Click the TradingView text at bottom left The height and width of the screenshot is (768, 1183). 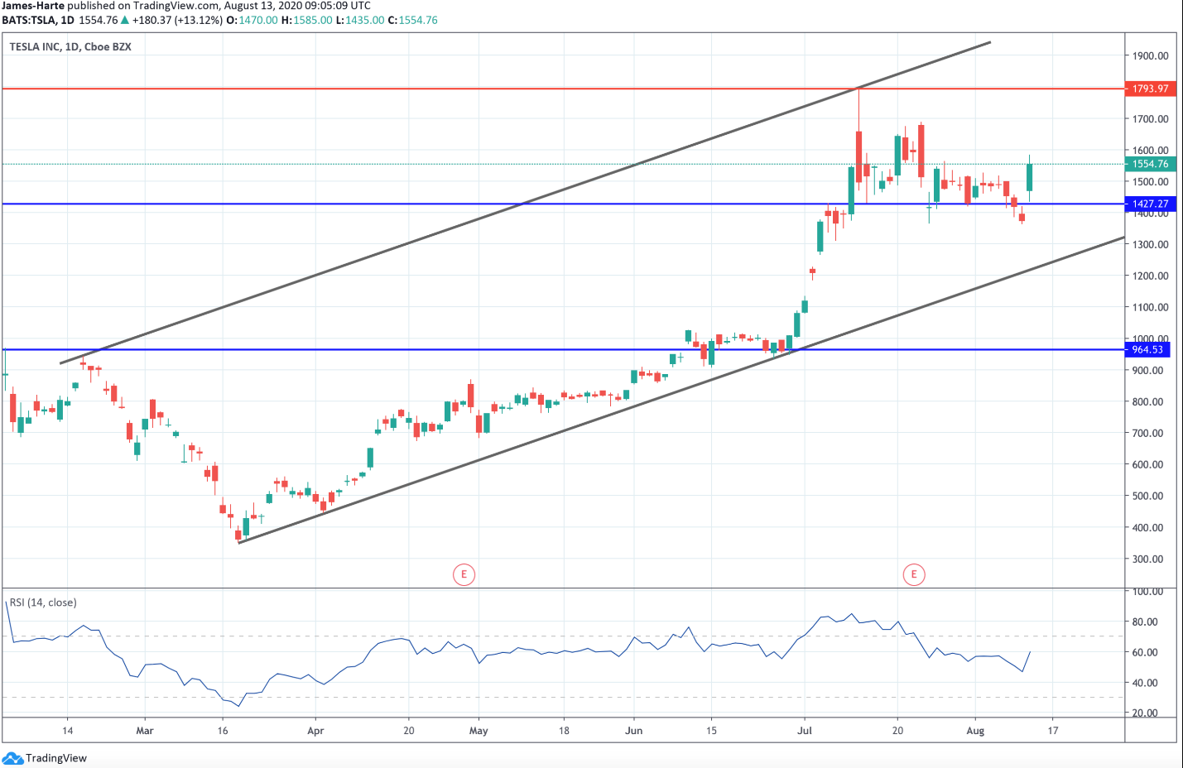pos(56,758)
